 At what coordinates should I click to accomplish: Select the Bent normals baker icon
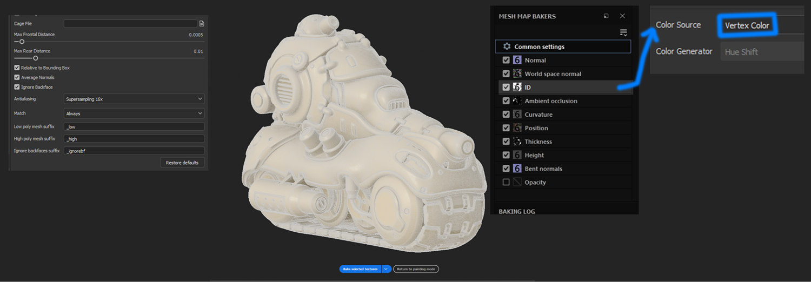coord(517,169)
